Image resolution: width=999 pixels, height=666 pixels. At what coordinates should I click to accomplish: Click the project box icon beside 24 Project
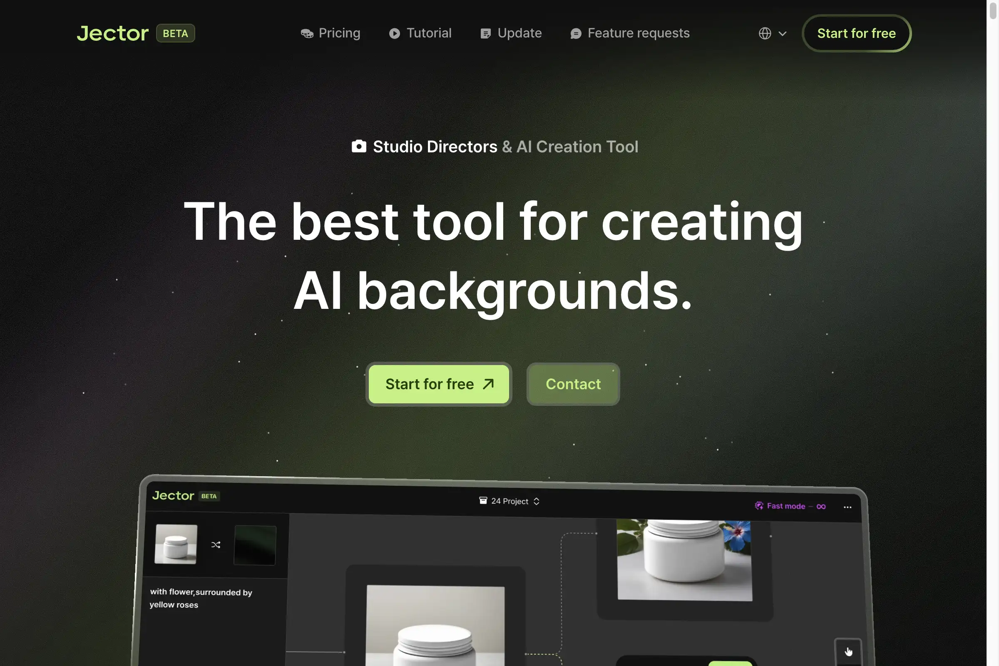click(483, 500)
